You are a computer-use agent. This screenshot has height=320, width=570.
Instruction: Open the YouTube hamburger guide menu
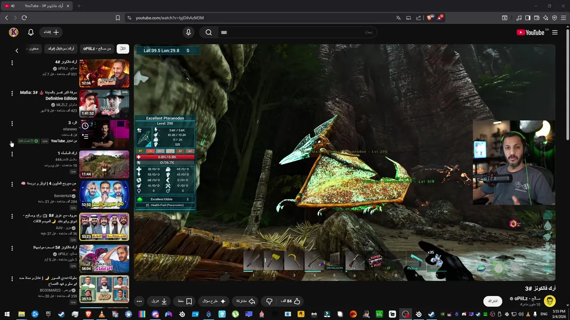pos(555,32)
